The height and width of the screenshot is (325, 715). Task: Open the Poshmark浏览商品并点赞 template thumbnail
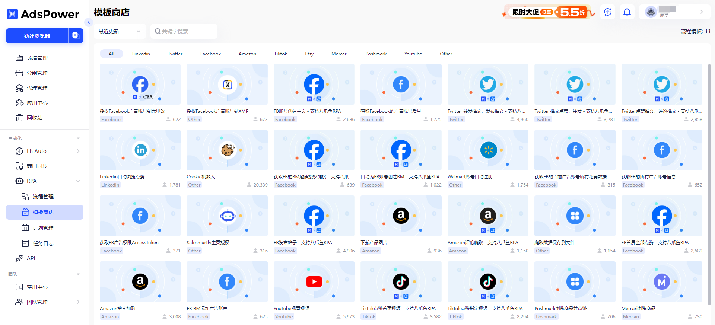[575, 281]
